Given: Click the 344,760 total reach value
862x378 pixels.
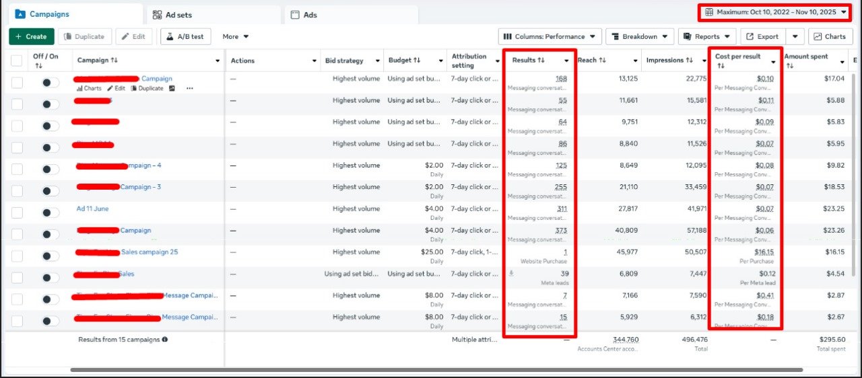Looking at the screenshot, I should coord(626,340).
